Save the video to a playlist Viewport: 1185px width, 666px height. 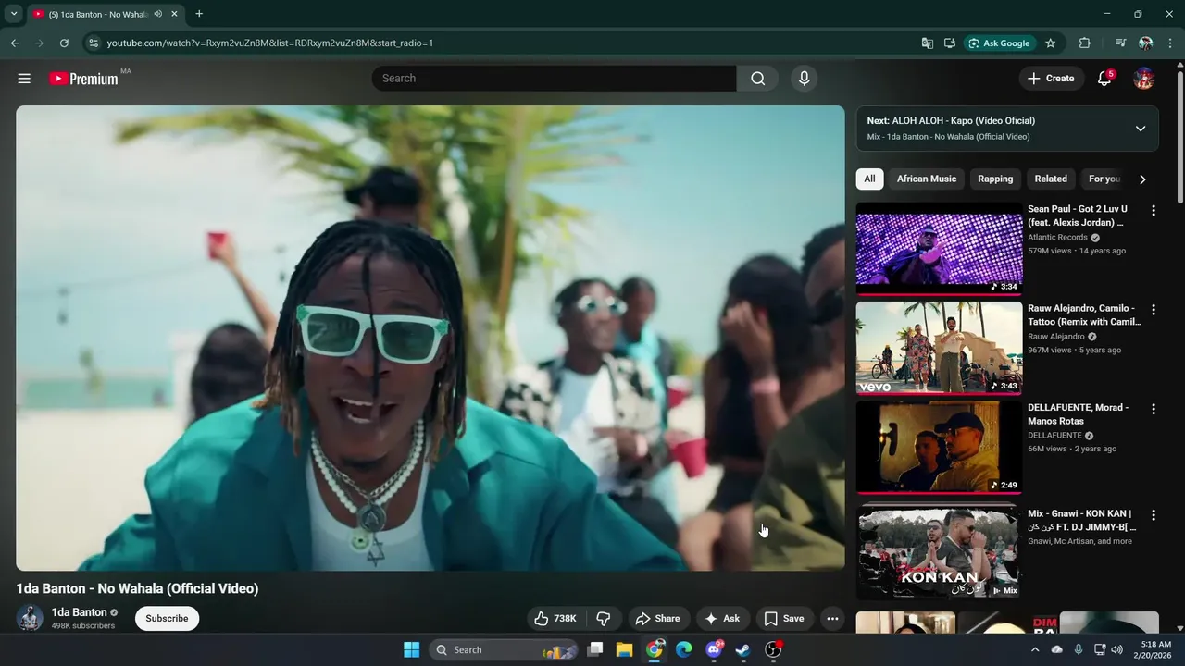(784, 619)
